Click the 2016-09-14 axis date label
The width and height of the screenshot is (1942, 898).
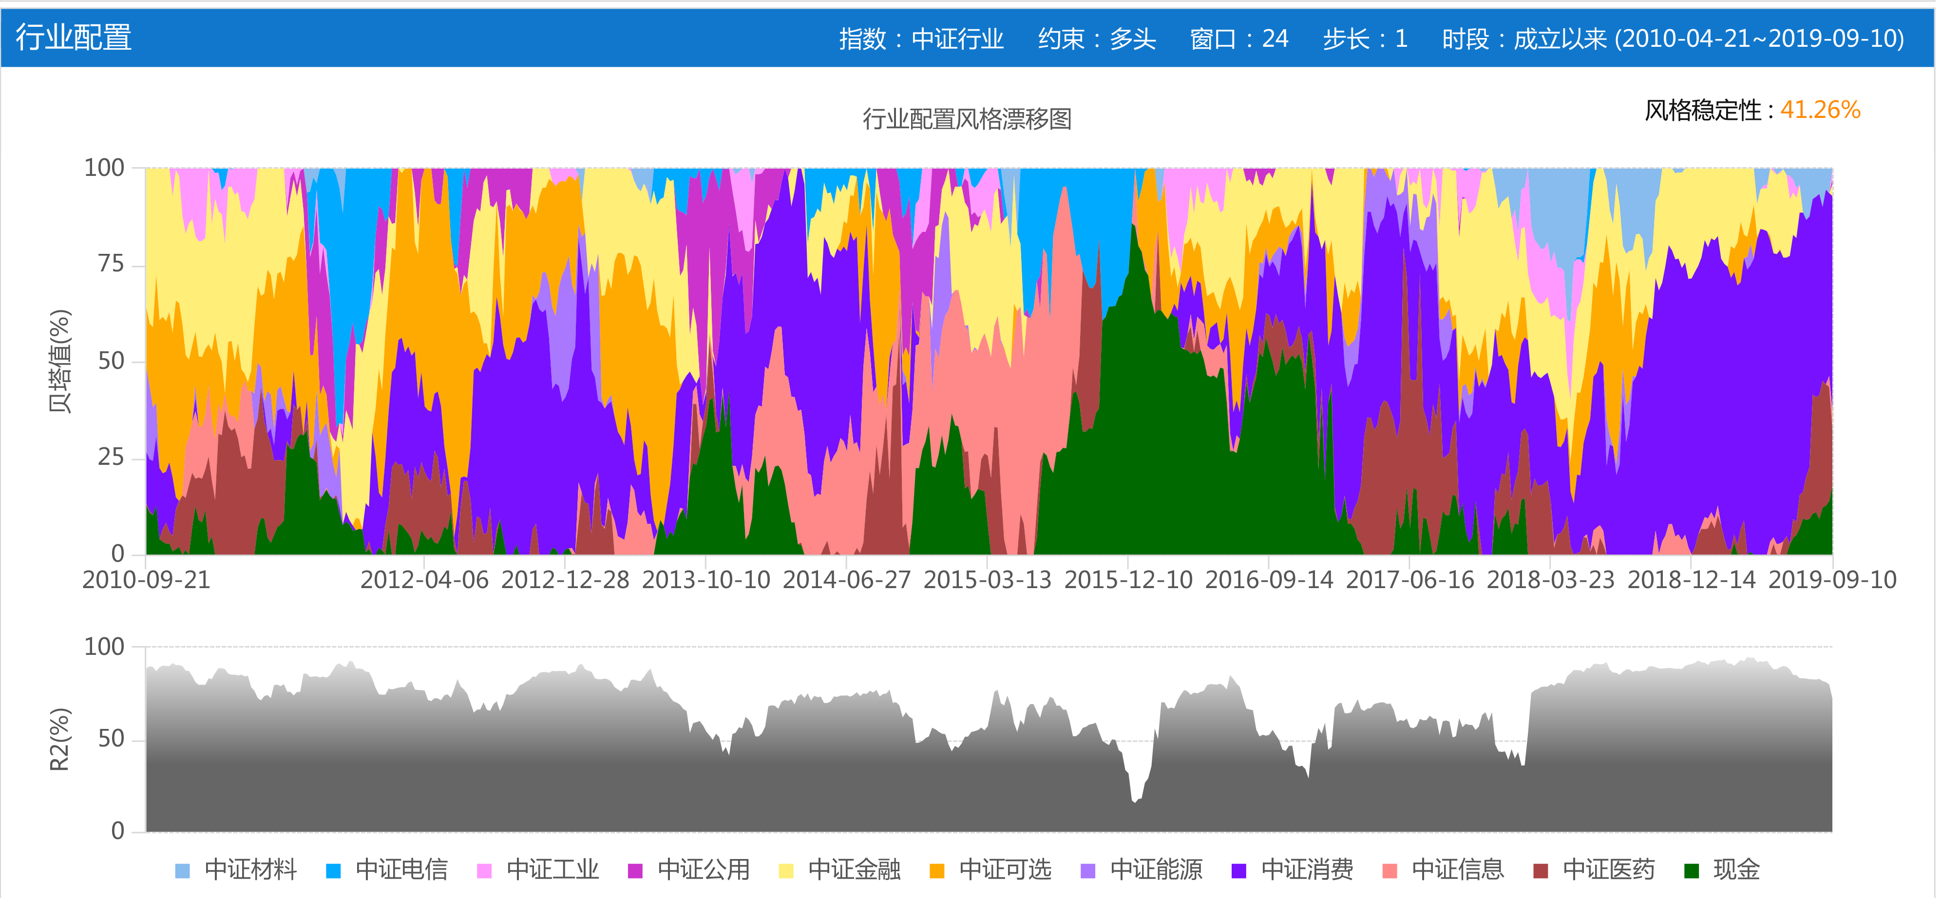coord(1270,580)
